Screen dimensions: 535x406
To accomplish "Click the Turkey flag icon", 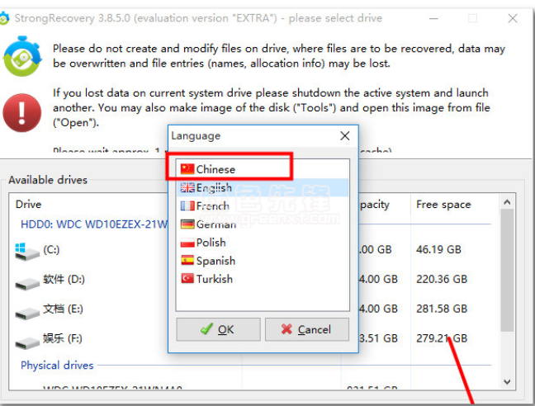I will tap(187, 279).
